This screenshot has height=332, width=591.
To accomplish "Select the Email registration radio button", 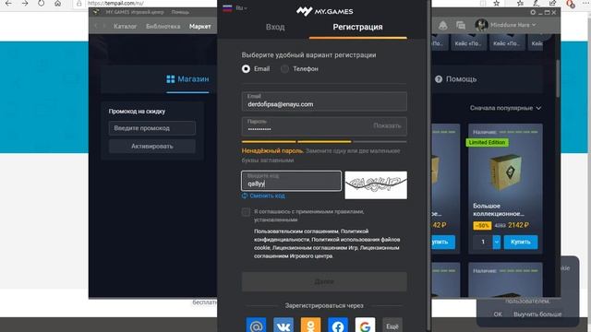I will pyautogui.click(x=246, y=69).
